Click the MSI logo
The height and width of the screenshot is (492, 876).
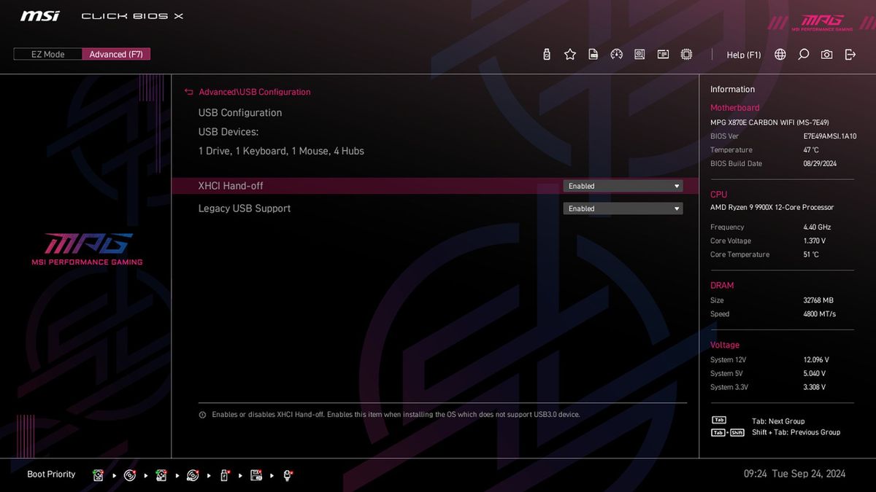(x=39, y=16)
